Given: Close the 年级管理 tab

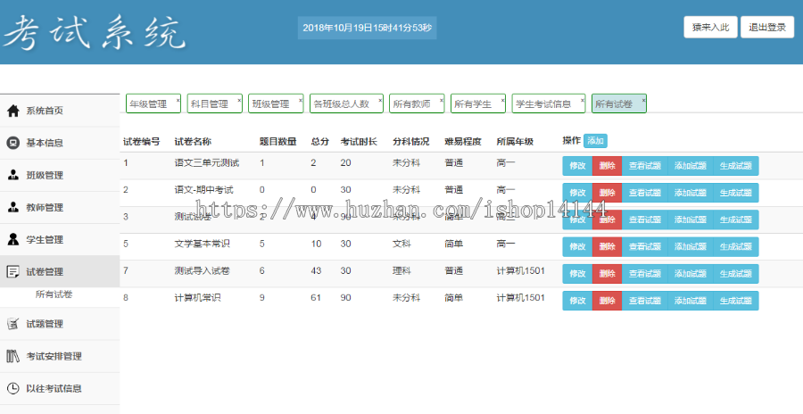Looking at the screenshot, I should (x=178, y=99).
